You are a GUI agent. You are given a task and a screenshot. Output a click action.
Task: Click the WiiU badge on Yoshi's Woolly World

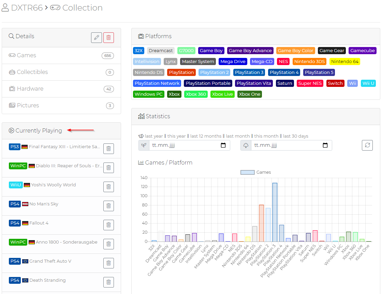[16, 185]
